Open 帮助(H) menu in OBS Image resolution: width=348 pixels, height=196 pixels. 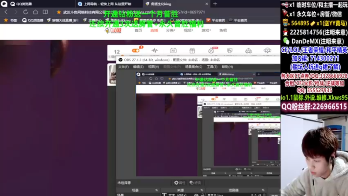[x=227, y=67]
